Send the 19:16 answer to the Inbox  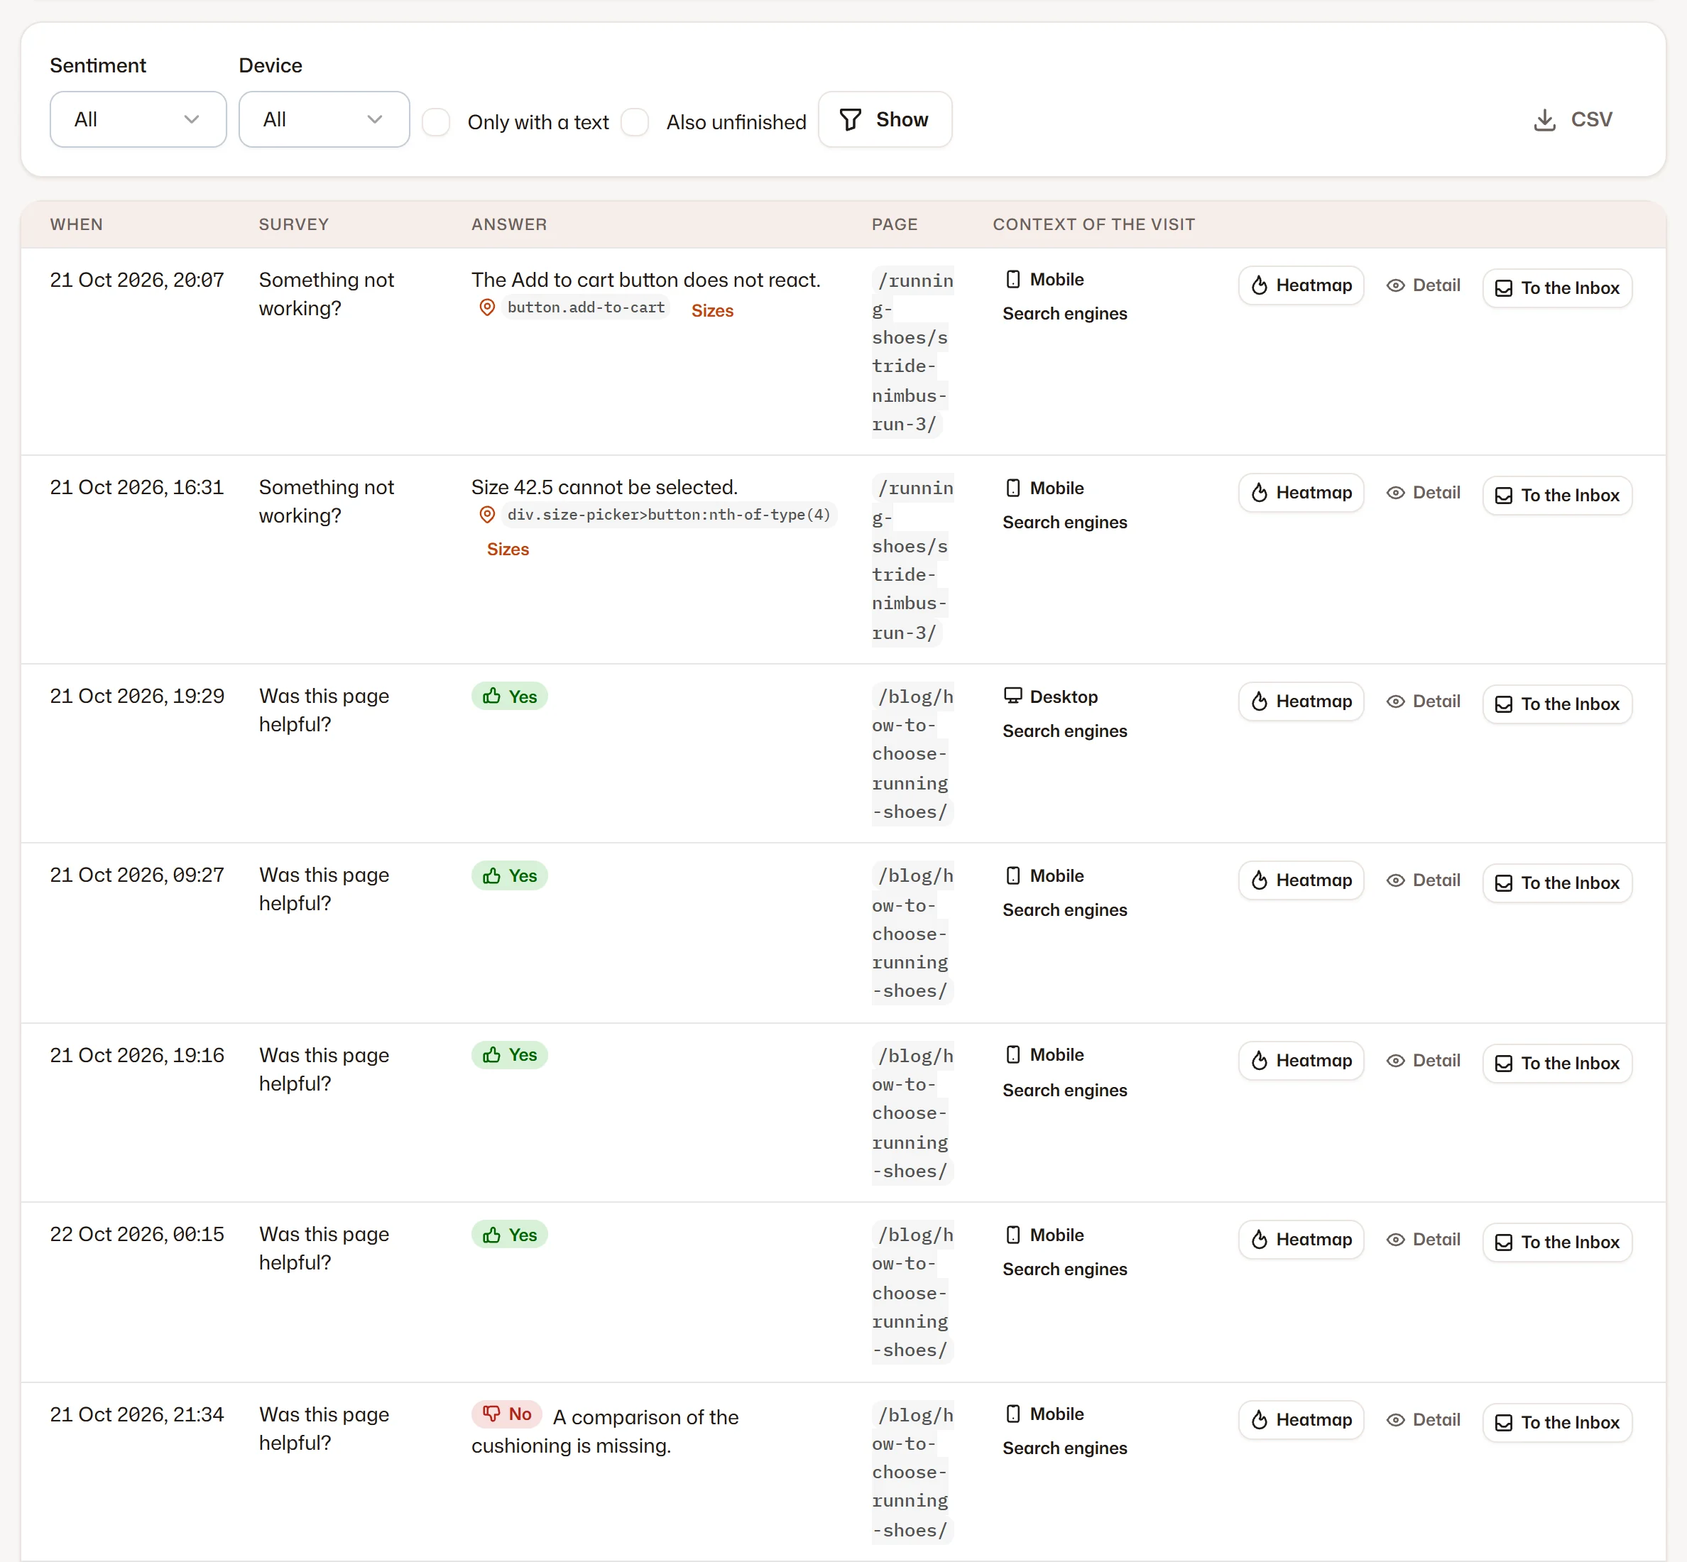[1557, 1064]
